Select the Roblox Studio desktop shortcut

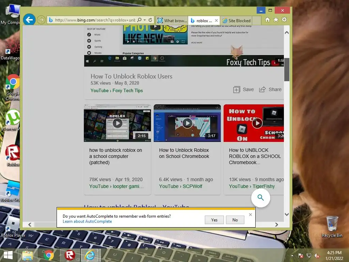point(10,191)
